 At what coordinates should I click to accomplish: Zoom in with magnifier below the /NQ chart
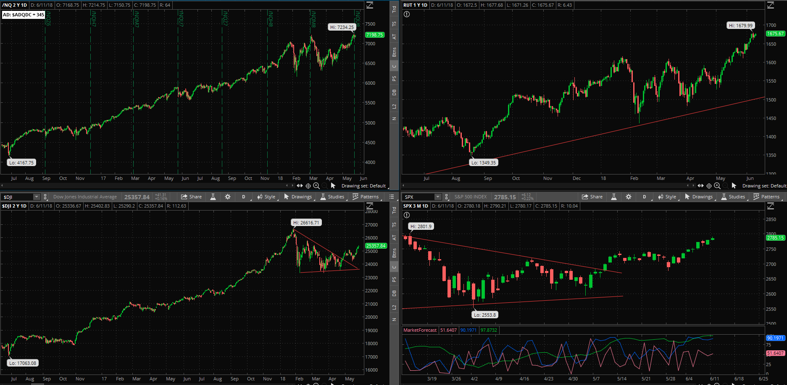coord(316,186)
